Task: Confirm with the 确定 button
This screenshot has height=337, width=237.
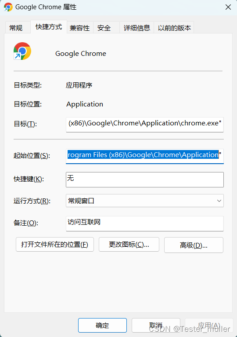Action: (x=102, y=325)
